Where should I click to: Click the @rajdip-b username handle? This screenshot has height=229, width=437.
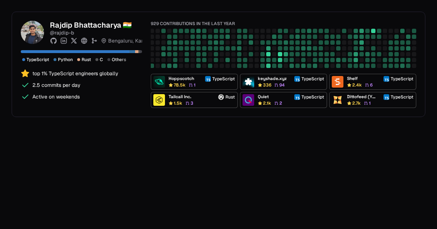(62, 33)
